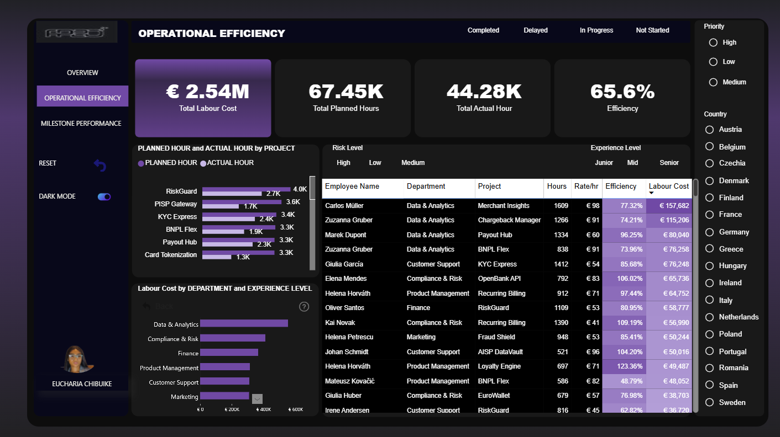Viewport: 780px width, 437px height.
Task: Click the ACTUAL HOUR legend marker
Action: click(x=203, y=163)
